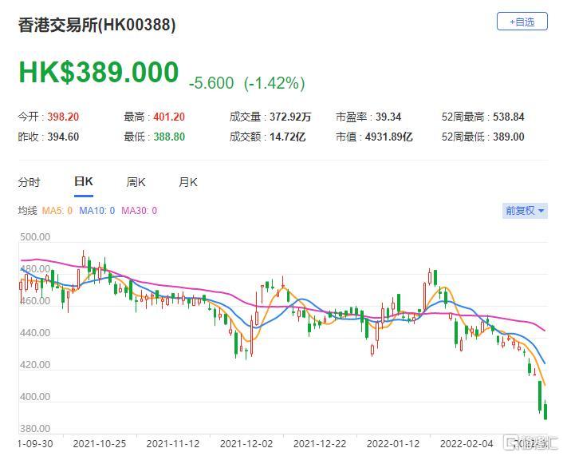Expand the 前复权 adjustment dropdown
The width and height of the screenshot is (563, 456).
point(525,211)
